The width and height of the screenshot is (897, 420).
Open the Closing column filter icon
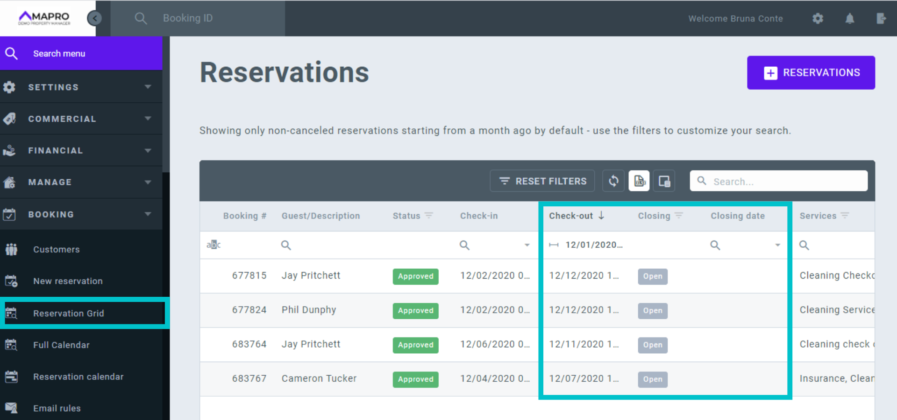(679, 216)
